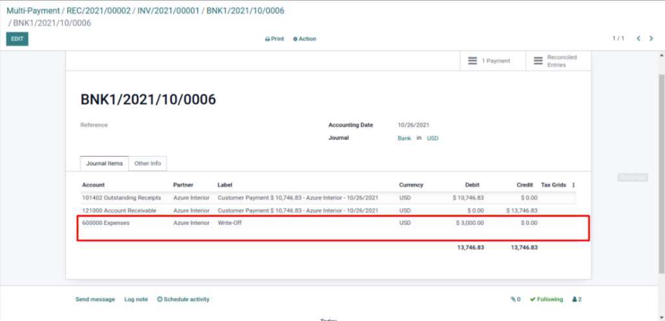Click 1 / 1 pager counter
665x321 pixels.
[x=618, y=38]
